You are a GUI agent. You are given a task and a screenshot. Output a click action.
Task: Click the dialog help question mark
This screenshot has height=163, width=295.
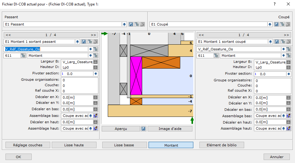tap(275, 4)
